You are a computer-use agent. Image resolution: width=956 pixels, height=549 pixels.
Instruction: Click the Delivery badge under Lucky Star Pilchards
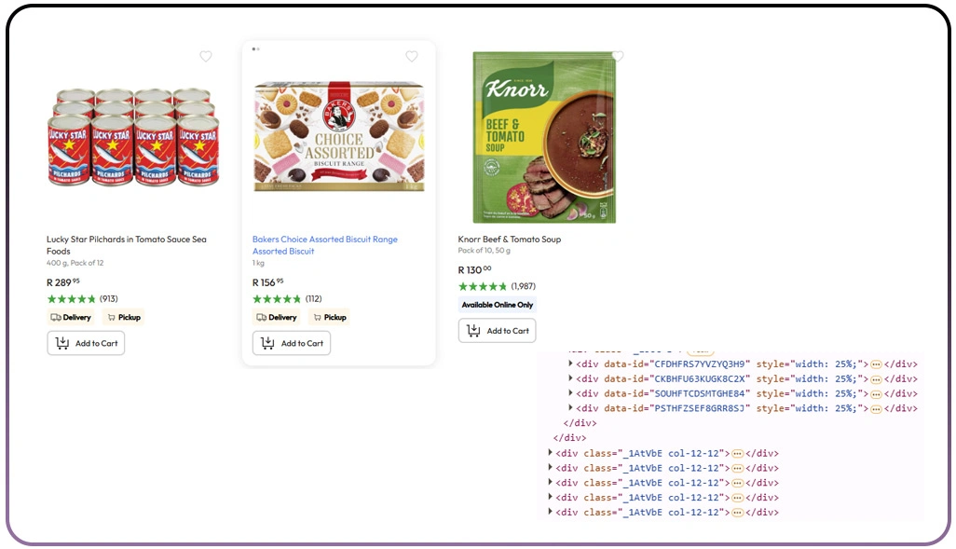[72, 318]
